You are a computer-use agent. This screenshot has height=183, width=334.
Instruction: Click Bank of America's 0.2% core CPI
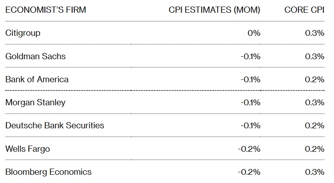(315, 79)
